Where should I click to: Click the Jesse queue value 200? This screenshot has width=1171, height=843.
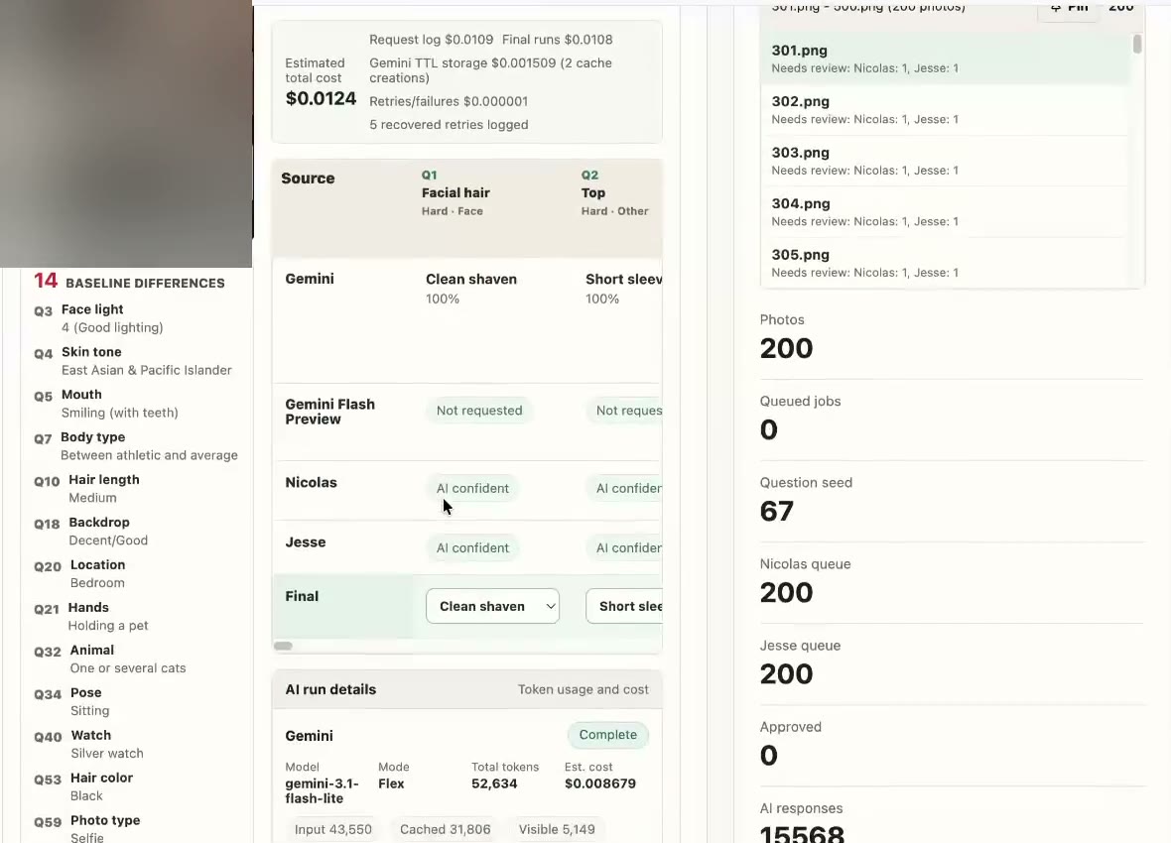(786, 673)
